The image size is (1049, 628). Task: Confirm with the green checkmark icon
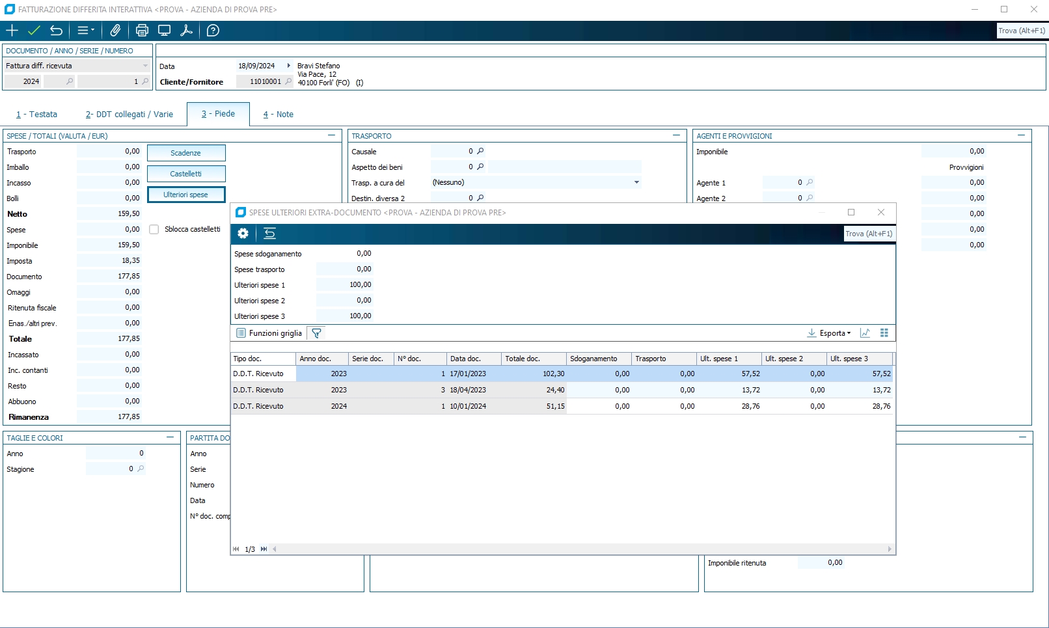click(x=34, y=31)
